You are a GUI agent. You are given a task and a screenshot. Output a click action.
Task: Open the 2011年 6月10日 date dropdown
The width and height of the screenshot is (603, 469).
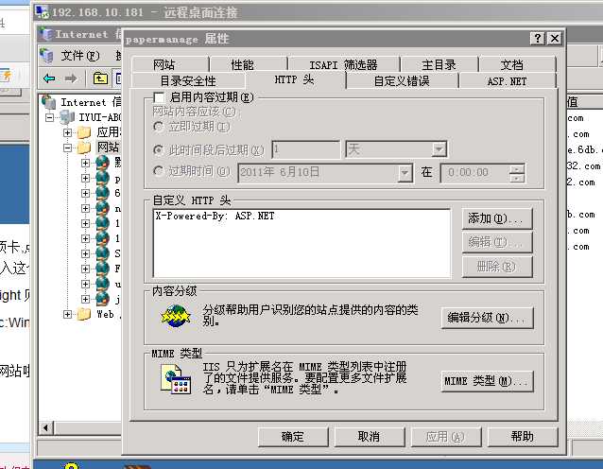[x=405, y=173]
